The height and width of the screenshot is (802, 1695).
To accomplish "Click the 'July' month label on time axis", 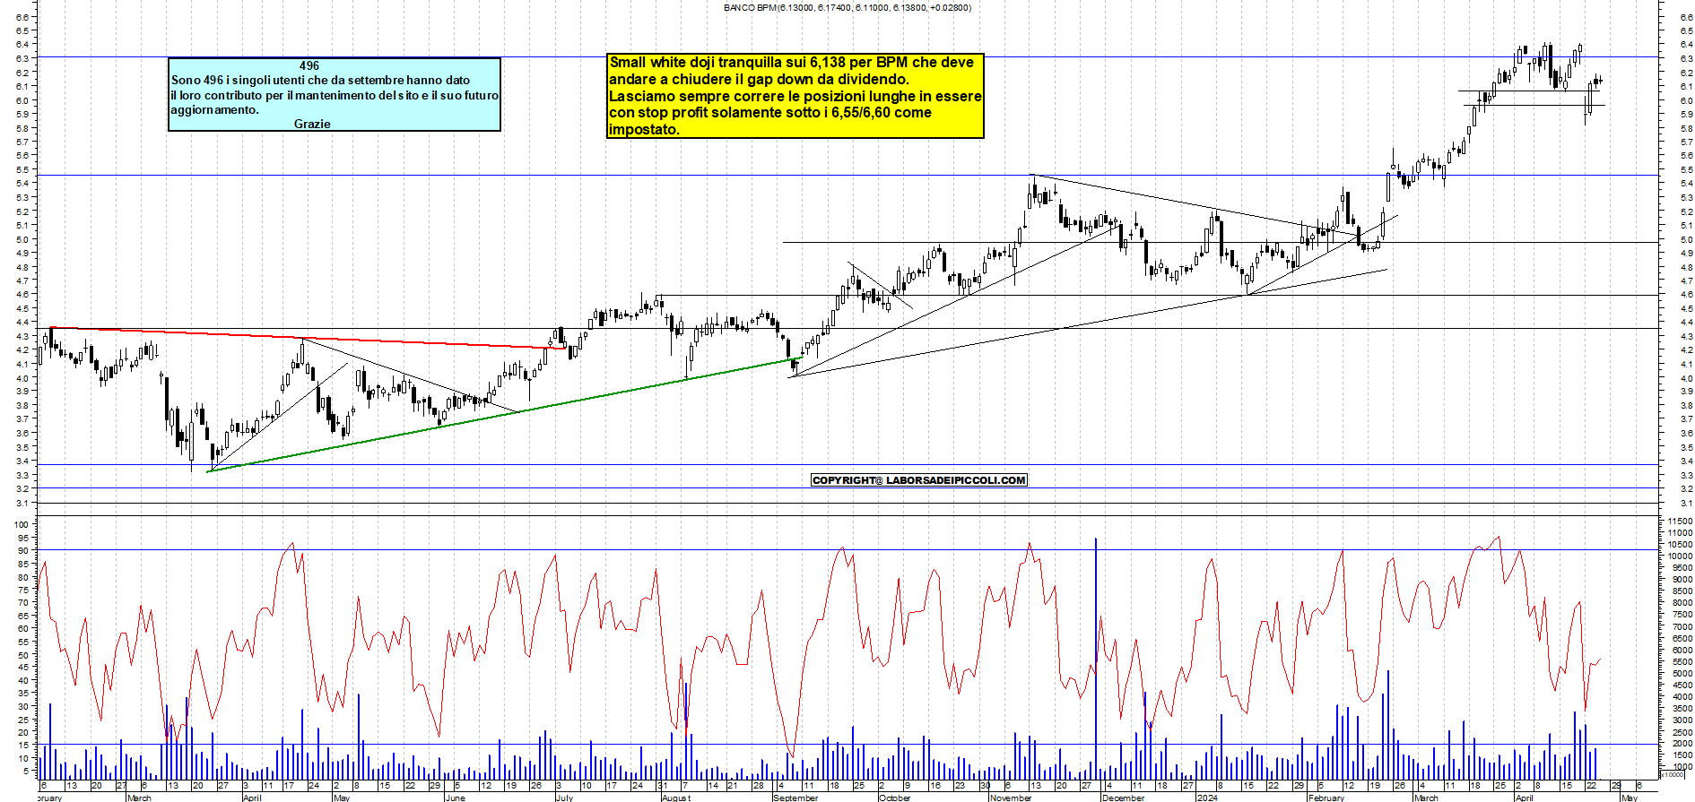I will (564, 798).
